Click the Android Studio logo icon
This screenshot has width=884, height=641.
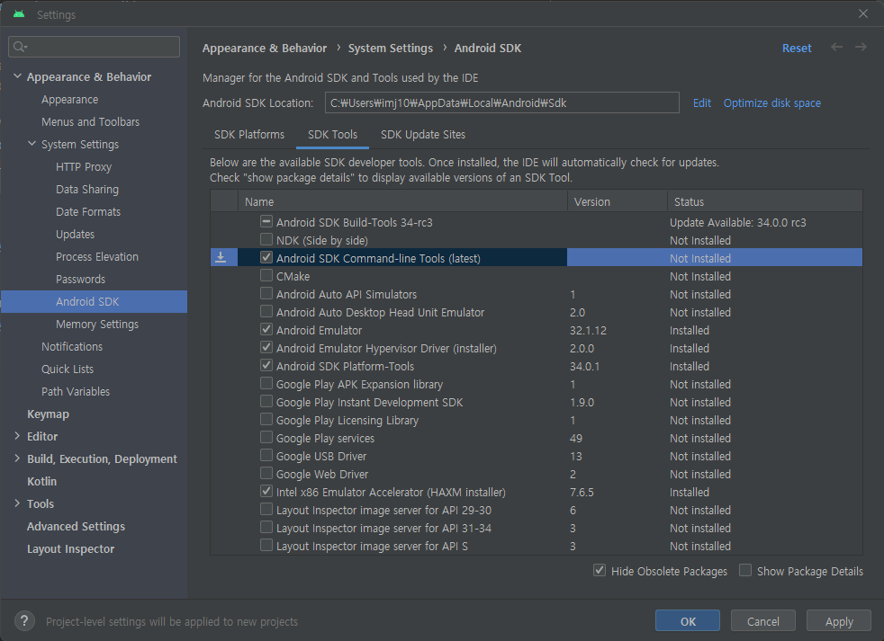tap(19, 14)
